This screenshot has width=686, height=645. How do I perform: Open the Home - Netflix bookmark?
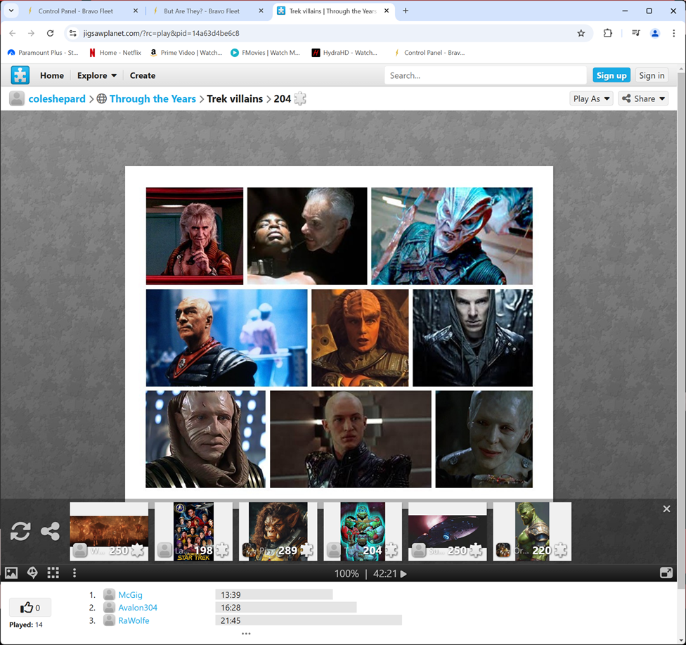click(x=115, y=53)
